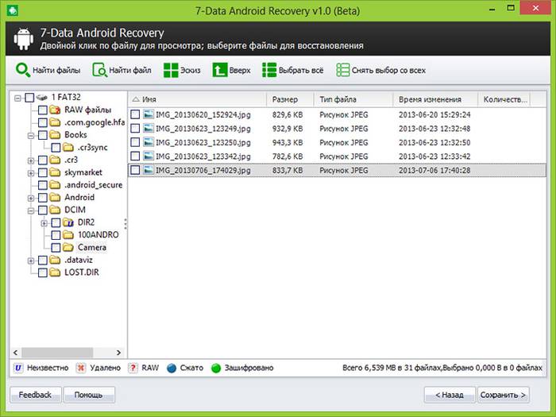Screen dimensions: 556x417
Task: Enable the RAW файлы folder checkbox
Action: click(42, 110)
